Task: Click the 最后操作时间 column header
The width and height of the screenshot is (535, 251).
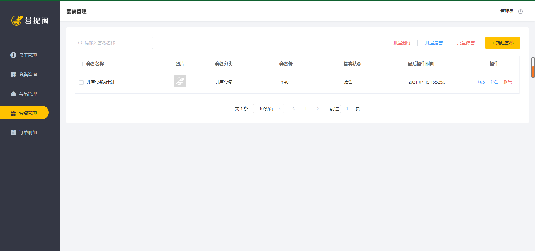Action: click(x=421, y=64)
